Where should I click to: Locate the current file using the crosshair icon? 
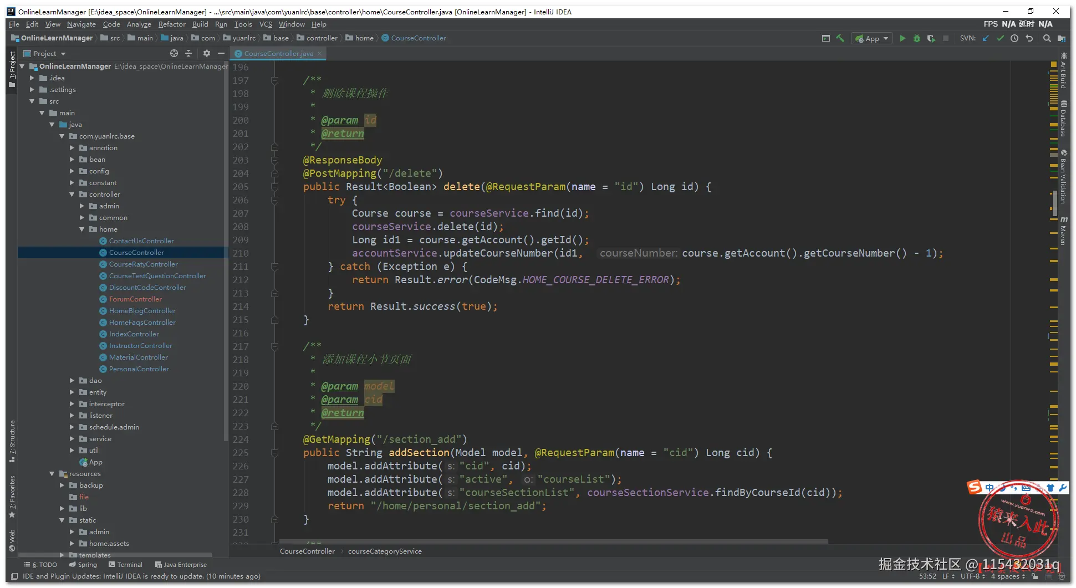click(x=174, y=53)
